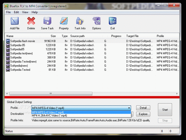
Task: Click the Start conversion button
Action: tap(165, 110)
